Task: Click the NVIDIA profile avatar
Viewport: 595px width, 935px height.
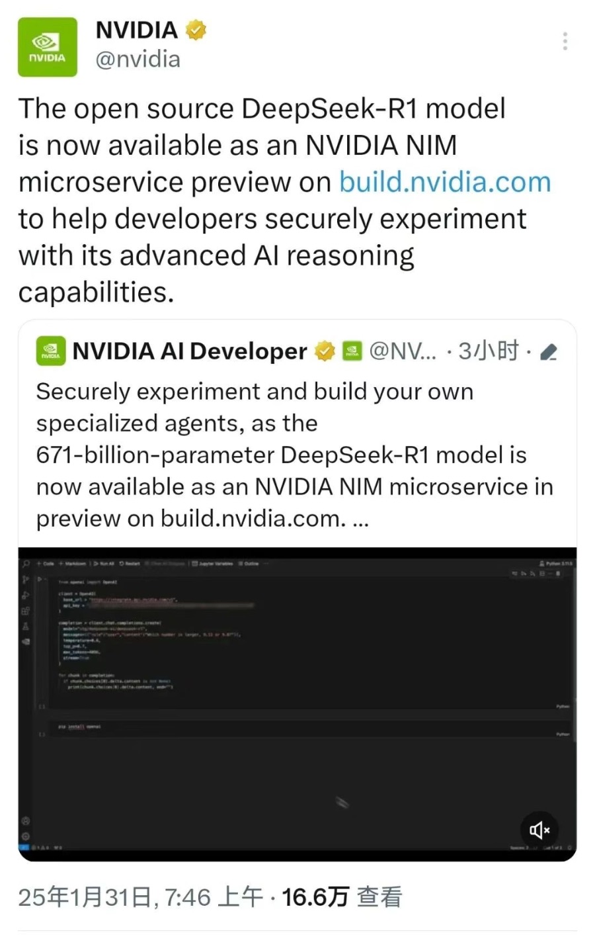Action: click(47, 47)
